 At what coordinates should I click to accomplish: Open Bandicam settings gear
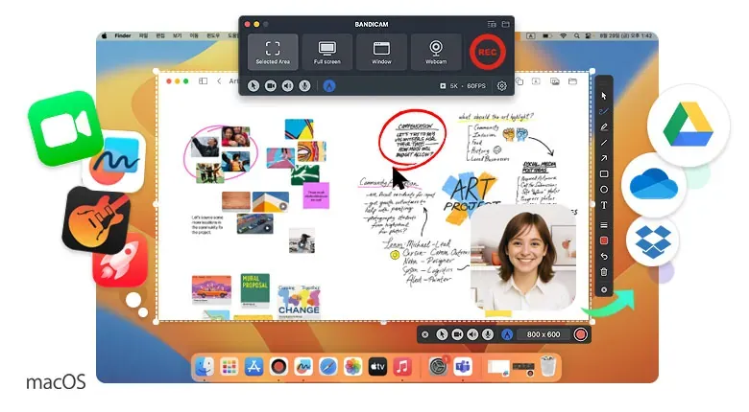coord(501,86)
